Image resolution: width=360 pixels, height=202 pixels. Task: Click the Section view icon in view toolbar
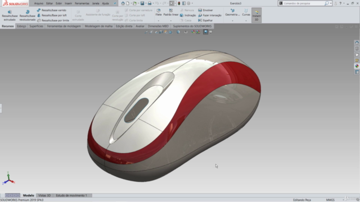[x=161, y=32]
